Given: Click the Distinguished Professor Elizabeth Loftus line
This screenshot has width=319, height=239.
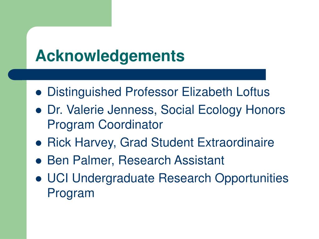Looking at the screenshot, I should coord(159,92).
